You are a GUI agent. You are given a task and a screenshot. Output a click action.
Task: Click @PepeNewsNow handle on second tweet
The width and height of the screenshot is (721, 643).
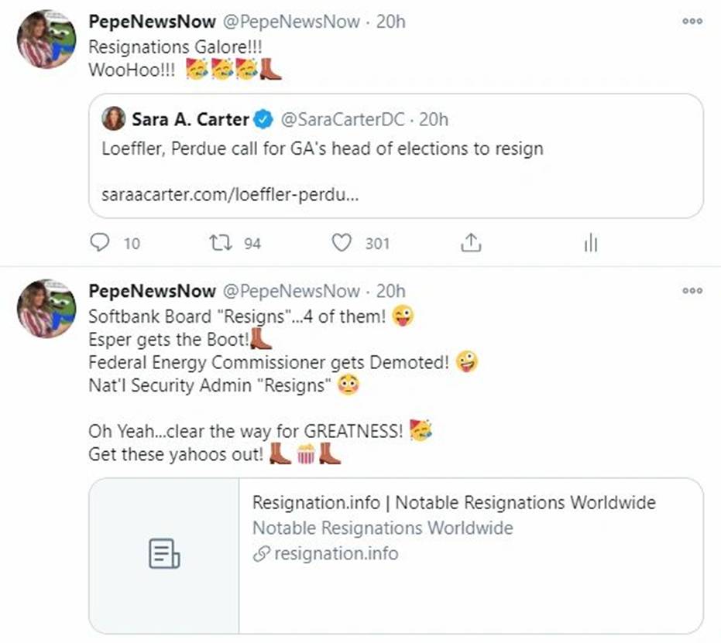292,292
